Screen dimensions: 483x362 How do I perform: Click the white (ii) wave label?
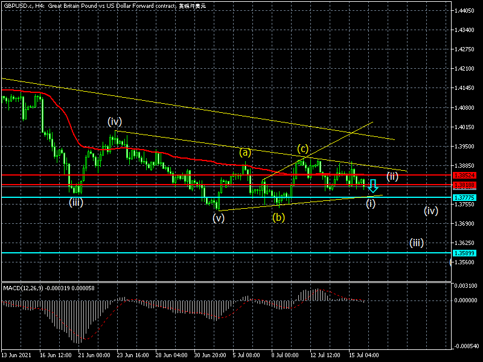click(393, 177)
